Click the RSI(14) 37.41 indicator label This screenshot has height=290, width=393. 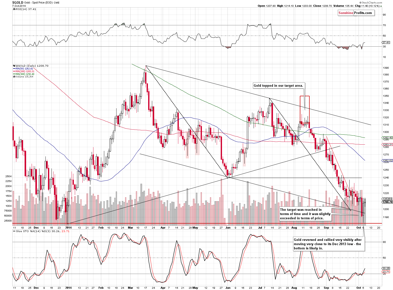point(24,9)
